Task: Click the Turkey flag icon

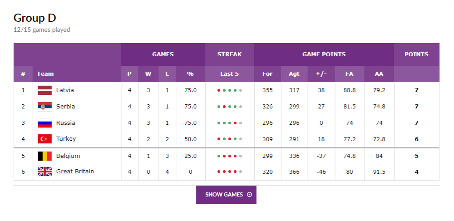Action: pos(44,139)
